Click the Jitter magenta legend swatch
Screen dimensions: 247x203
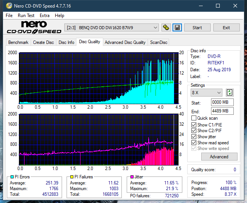click(x=132, y=177)
